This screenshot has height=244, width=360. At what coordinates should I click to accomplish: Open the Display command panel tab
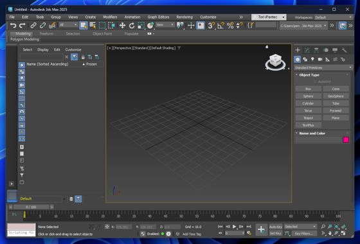coord(335,50)
